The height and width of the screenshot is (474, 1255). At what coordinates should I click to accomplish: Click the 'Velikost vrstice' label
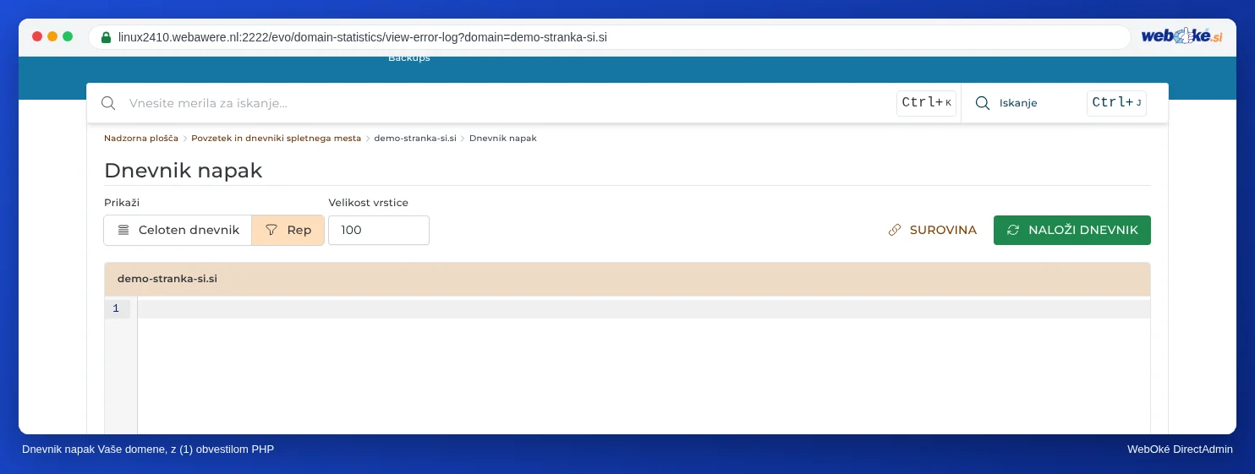click(369, 203)
